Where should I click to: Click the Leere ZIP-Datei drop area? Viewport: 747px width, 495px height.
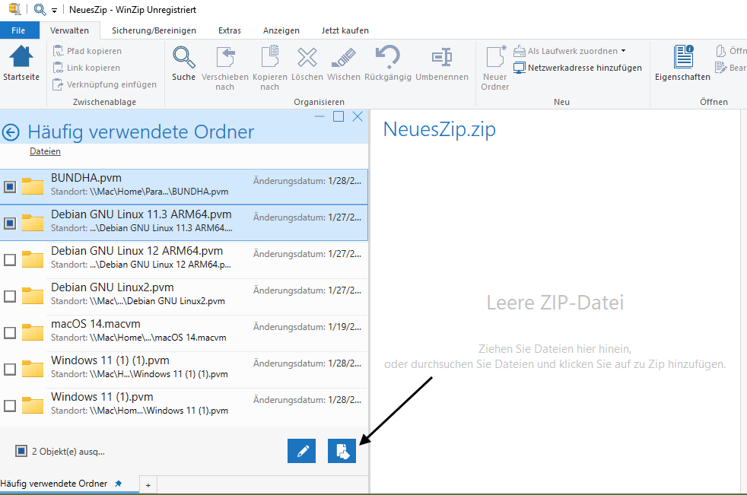pyautogui.click(x=555, y=303)
